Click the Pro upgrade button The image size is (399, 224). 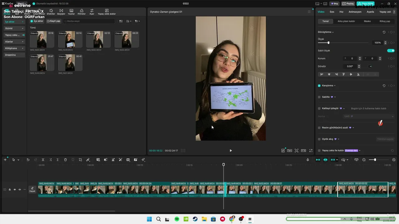pyautogui.click(x=335, y=4)
